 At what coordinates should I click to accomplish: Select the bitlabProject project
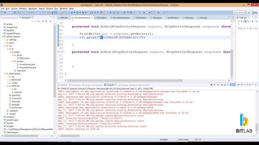tap(12, 120)
